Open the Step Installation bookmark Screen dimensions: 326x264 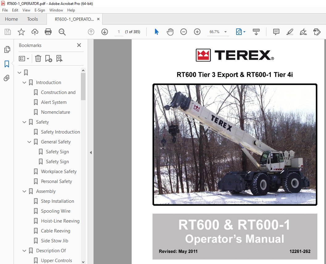[58, 201]
